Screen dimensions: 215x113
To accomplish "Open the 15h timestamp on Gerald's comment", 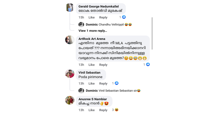I will (x=81, y=17).
